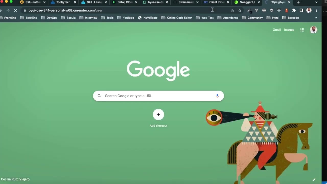Toggle the browser side panel
The width and height of the screenshot is (327, 184).
click(301, 10)
